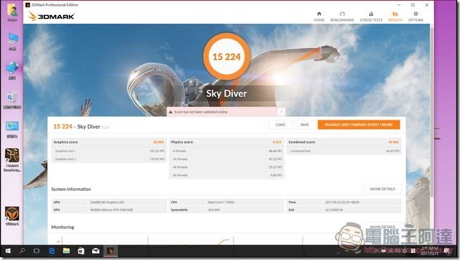
Task: Select the 8 threads physics row
Action: (x=226, y=151)
